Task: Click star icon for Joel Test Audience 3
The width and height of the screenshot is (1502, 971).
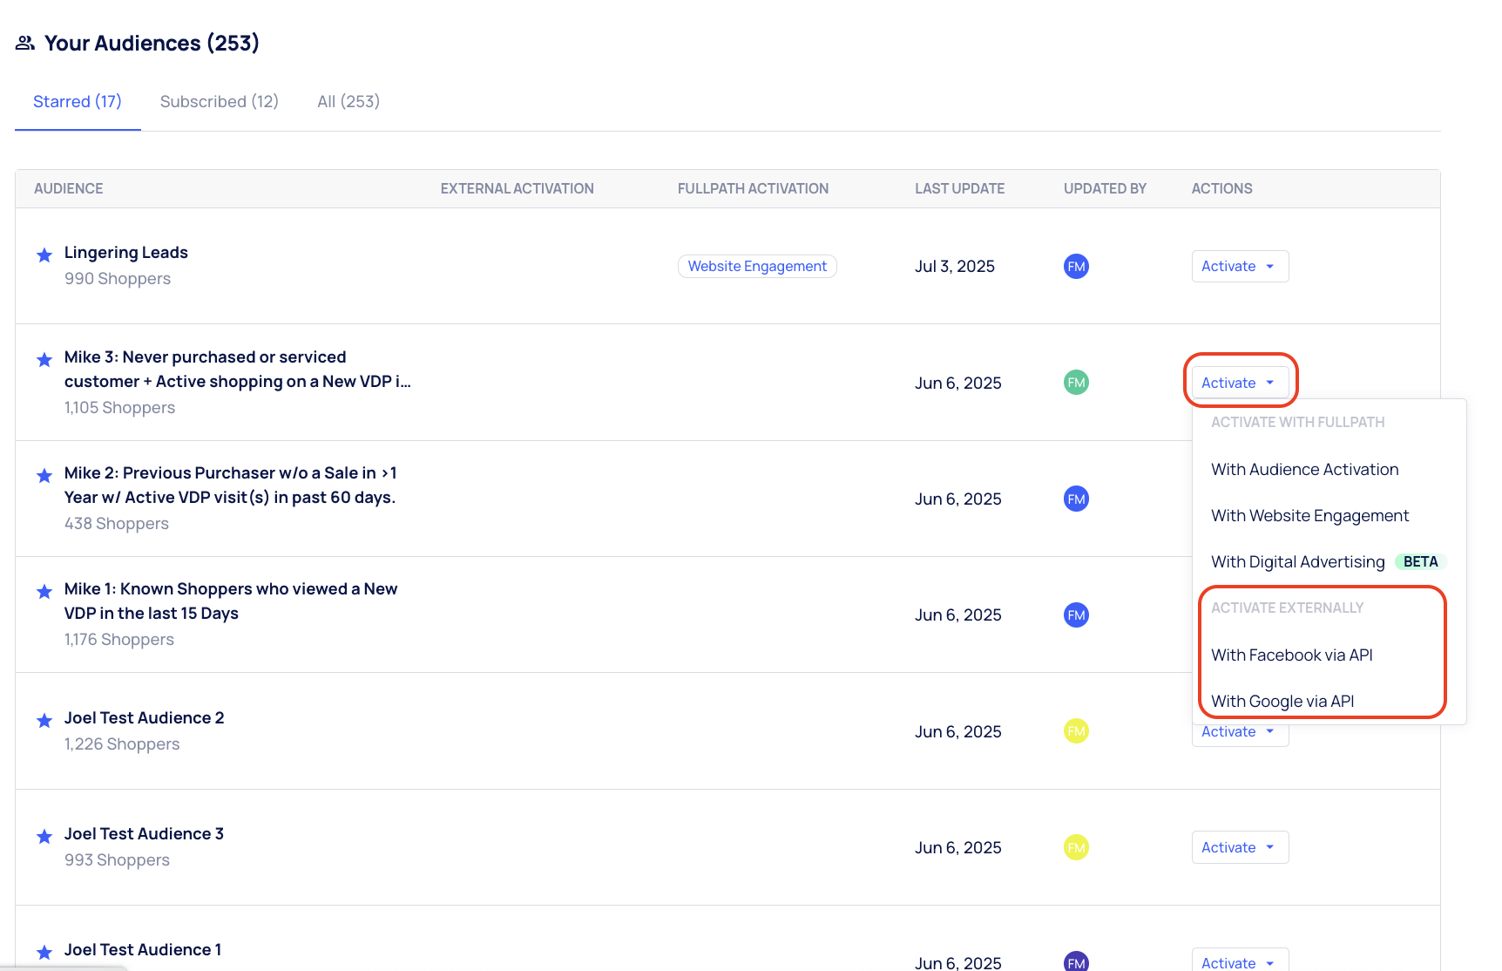Action: [x=44, y=837]
